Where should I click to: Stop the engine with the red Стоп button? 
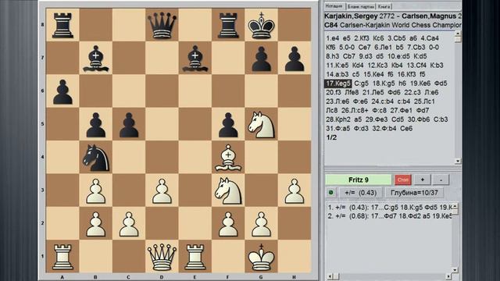pos(403,180)
